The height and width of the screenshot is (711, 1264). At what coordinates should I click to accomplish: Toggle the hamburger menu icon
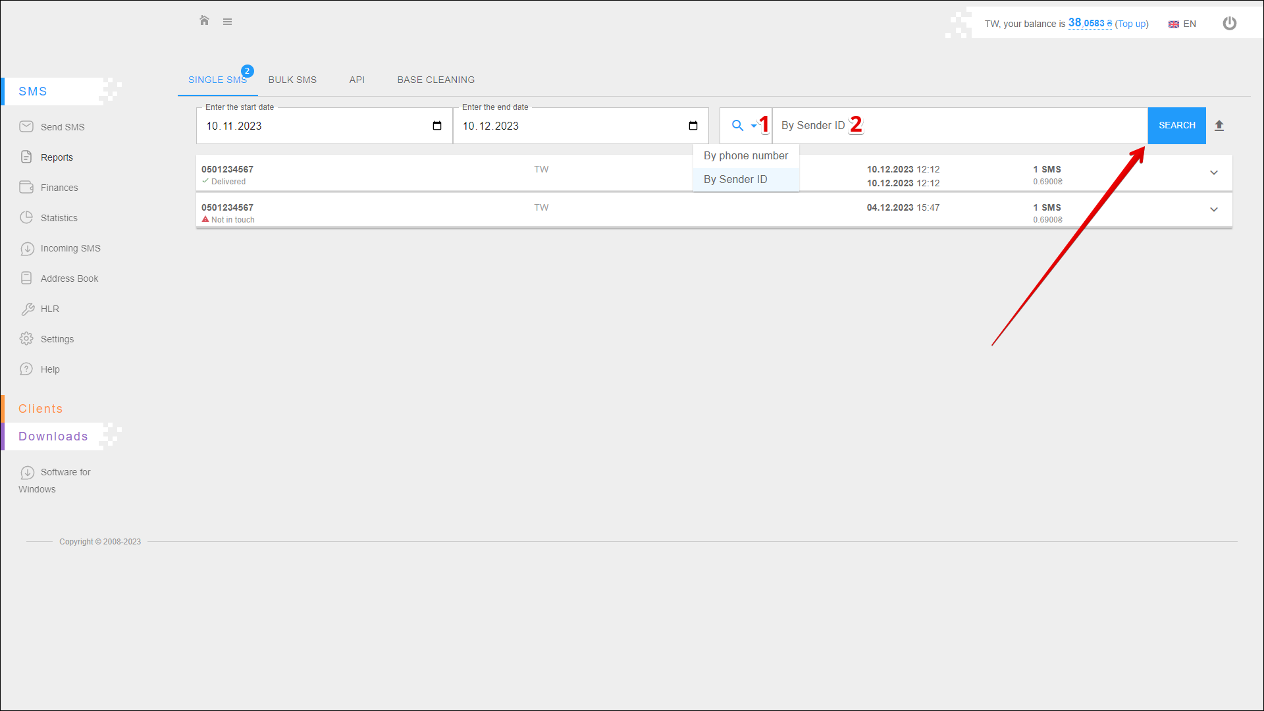click(x=227, y=22)
